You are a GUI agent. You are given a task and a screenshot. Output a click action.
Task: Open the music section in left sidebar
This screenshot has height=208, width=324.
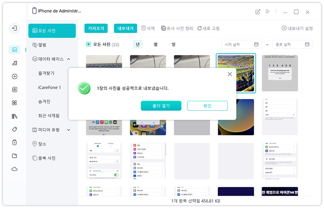click(x=15, y=63)
